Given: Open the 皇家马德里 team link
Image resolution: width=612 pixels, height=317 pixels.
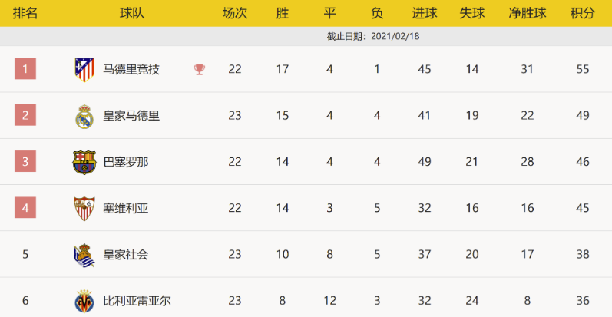Looking at the screenshot, I should (x=131, y=116).
